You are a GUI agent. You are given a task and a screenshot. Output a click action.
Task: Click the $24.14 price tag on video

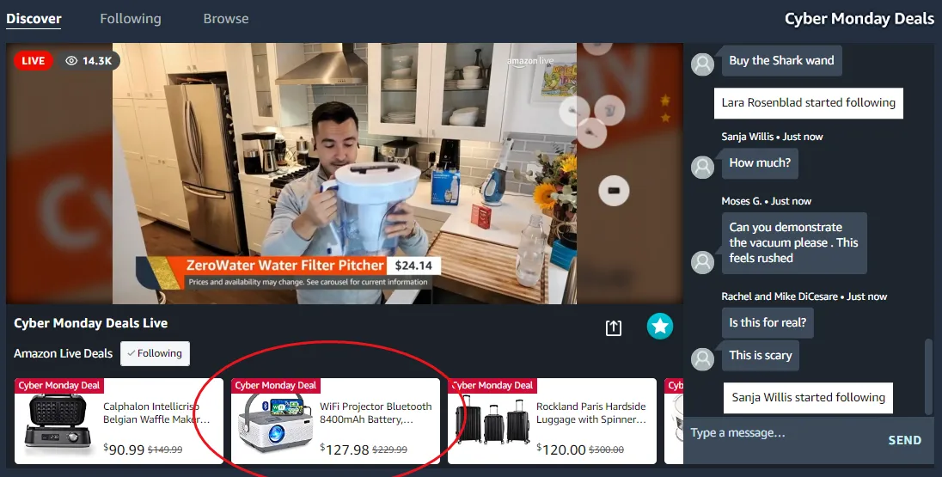pos(413,266)
